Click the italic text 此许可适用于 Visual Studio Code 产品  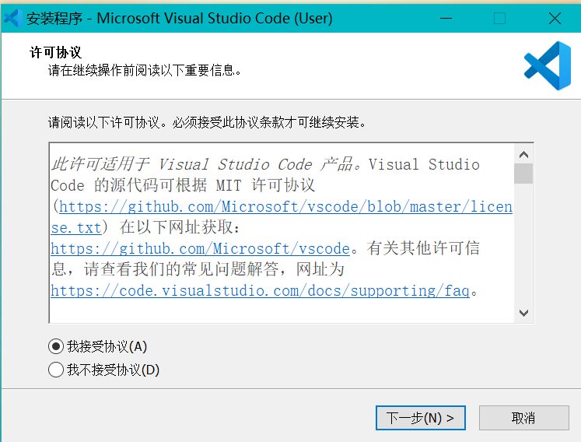coord(202,164)
